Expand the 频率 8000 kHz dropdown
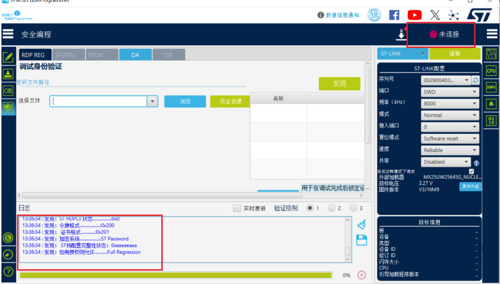 click(x=450, y=103)
